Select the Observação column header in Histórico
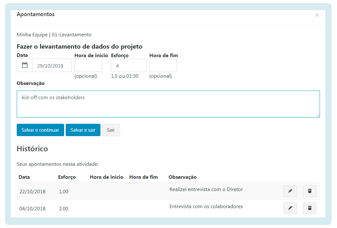 (183, 177)
